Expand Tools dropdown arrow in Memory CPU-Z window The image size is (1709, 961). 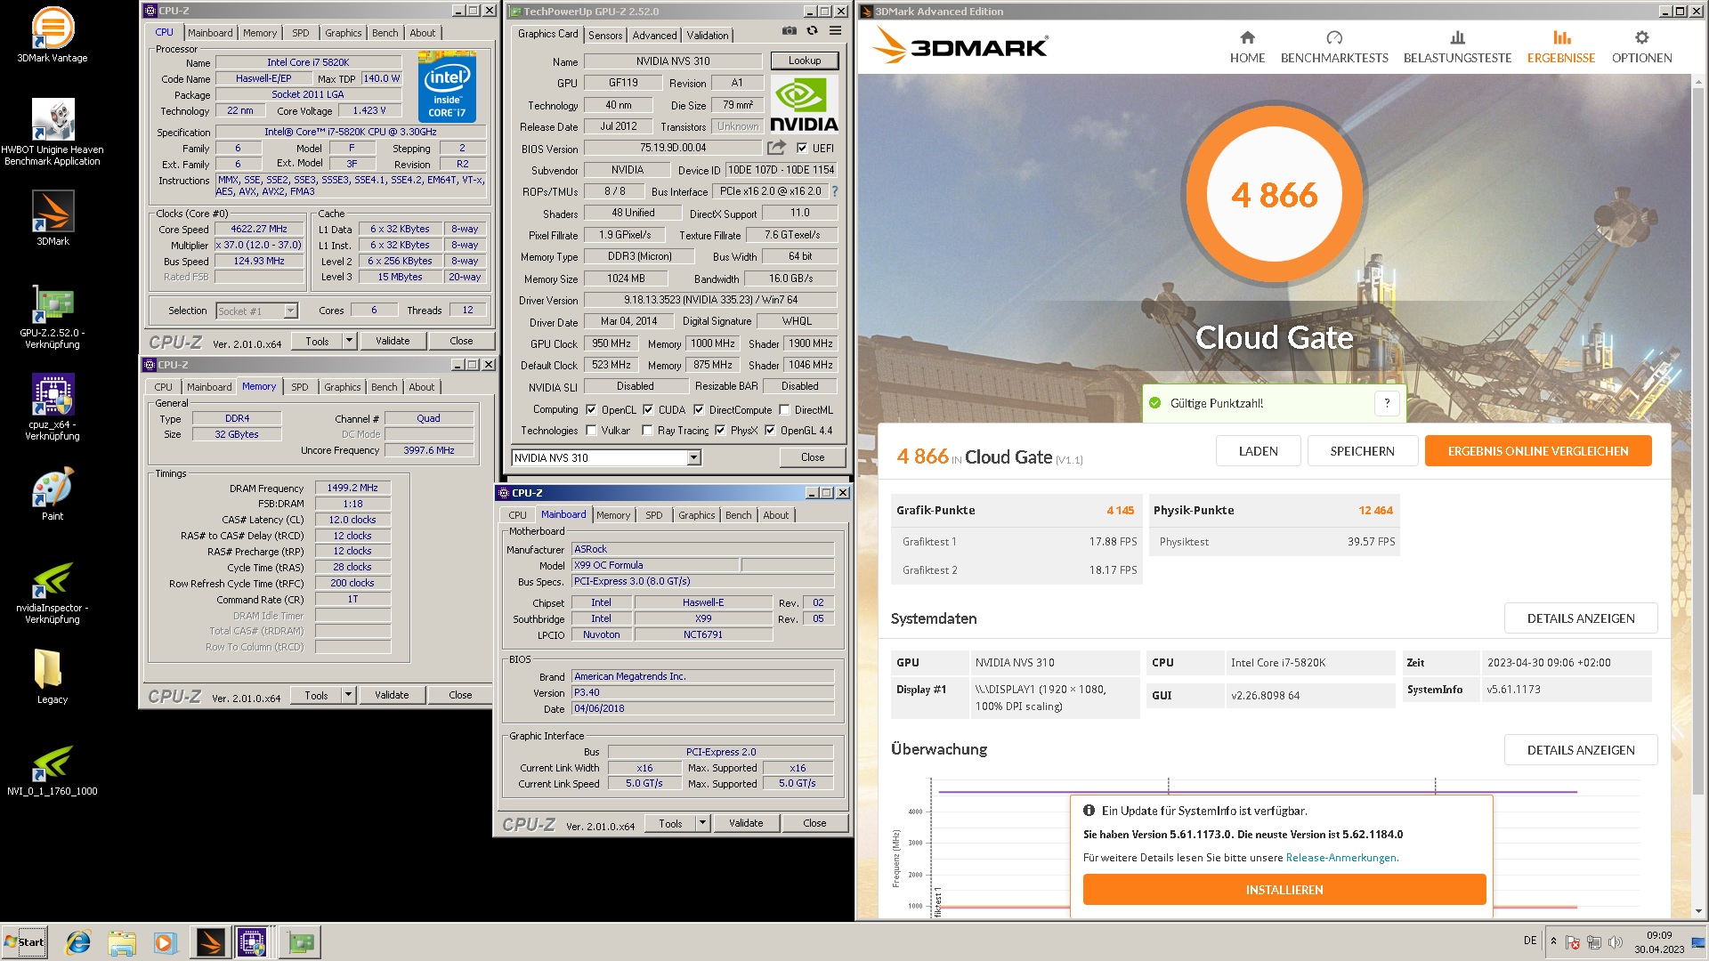click(x=348, y=695)
